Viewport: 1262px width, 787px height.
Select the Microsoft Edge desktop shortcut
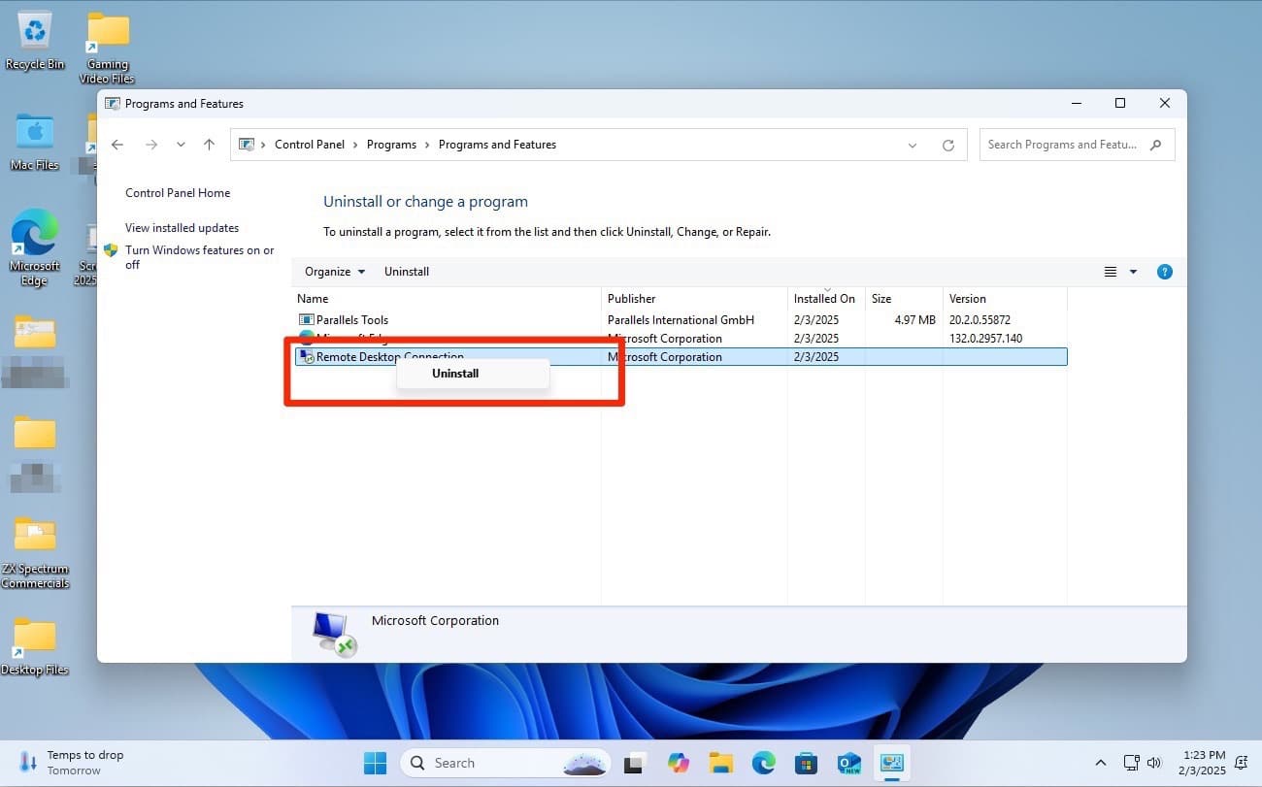(34, 247)
